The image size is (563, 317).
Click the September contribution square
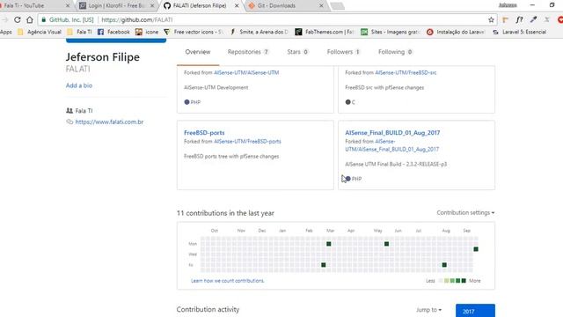click(x=476, y=249)
